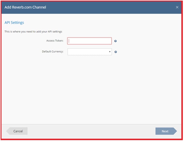
Task: Show help for Access Token
Action: (115, 41)
